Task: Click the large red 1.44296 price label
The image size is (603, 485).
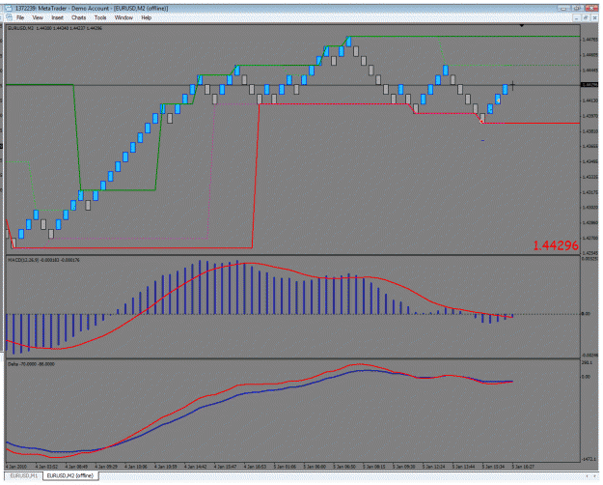Action: pos(556,245)
